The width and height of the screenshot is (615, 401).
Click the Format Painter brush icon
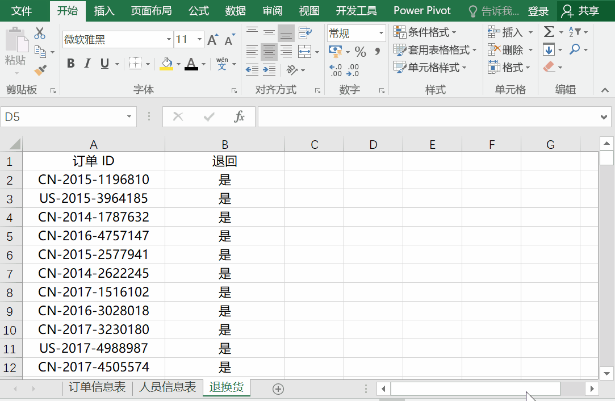(40, 70)
